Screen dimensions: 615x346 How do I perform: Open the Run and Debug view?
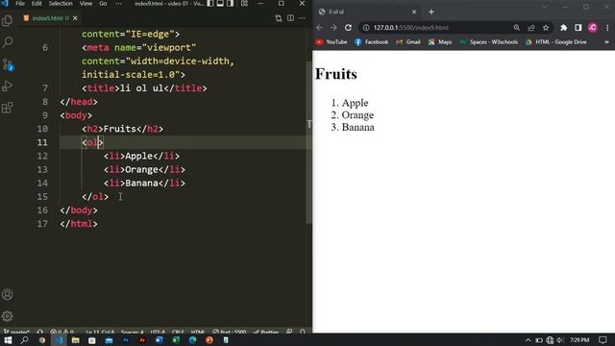click(x=7, y=86)
